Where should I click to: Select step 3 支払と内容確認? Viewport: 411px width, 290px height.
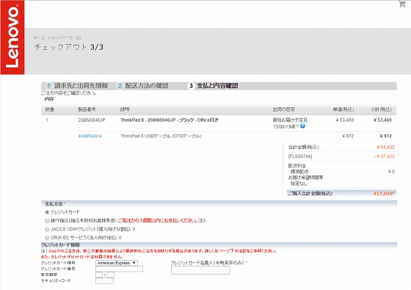(x=213, y=86)
